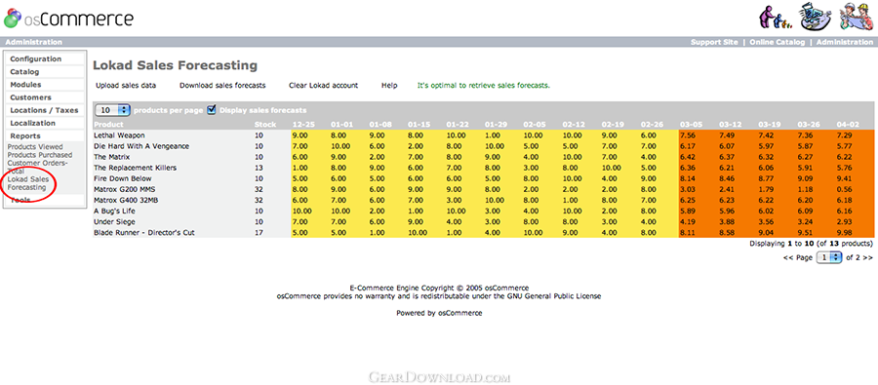Select A Bug's Life product name
Viewport: 878px width, 385px height.
[114, 211]
